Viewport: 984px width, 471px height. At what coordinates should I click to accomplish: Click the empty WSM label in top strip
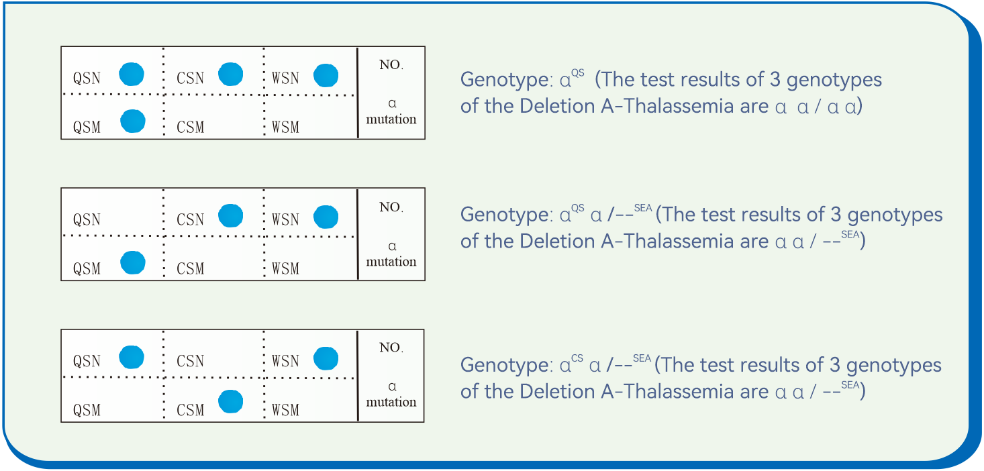(286, 127)
